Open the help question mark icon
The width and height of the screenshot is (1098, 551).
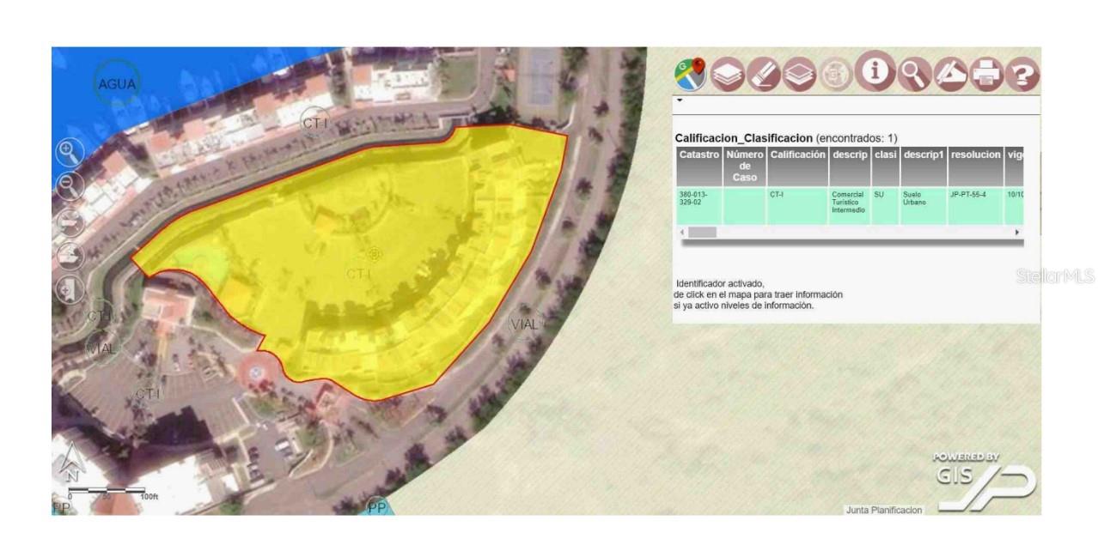point(1024,76)
